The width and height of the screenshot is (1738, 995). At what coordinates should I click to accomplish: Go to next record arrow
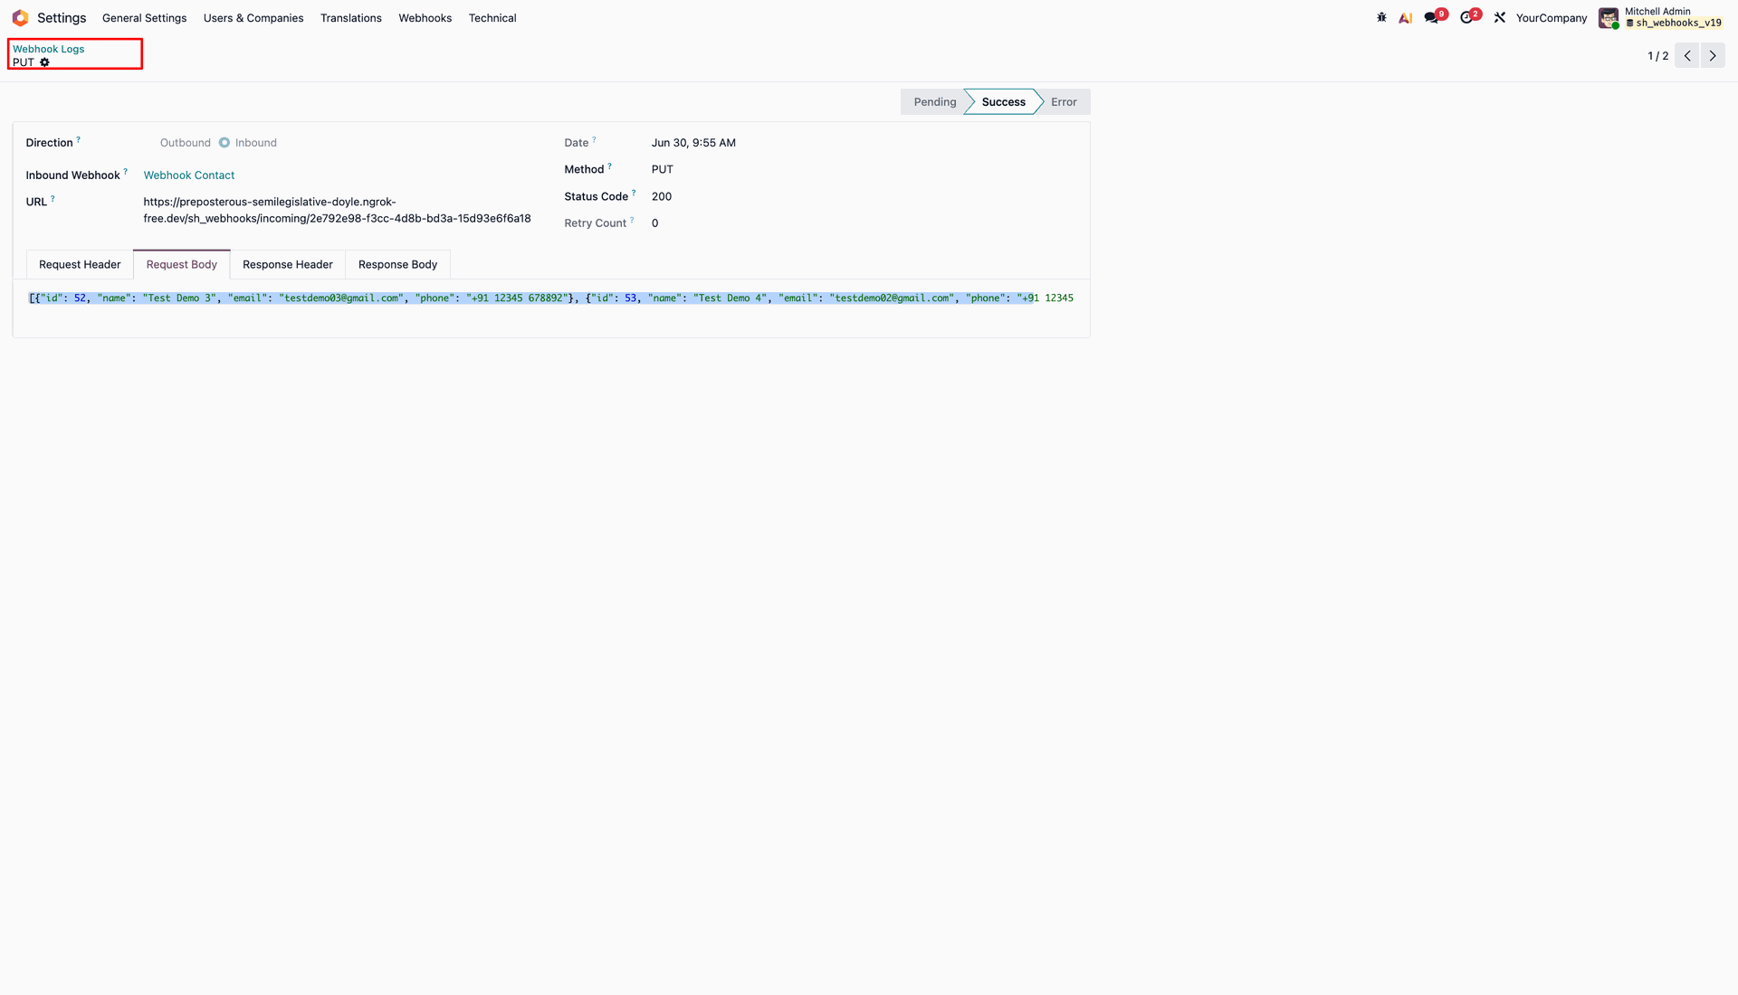coord(1713,55)
